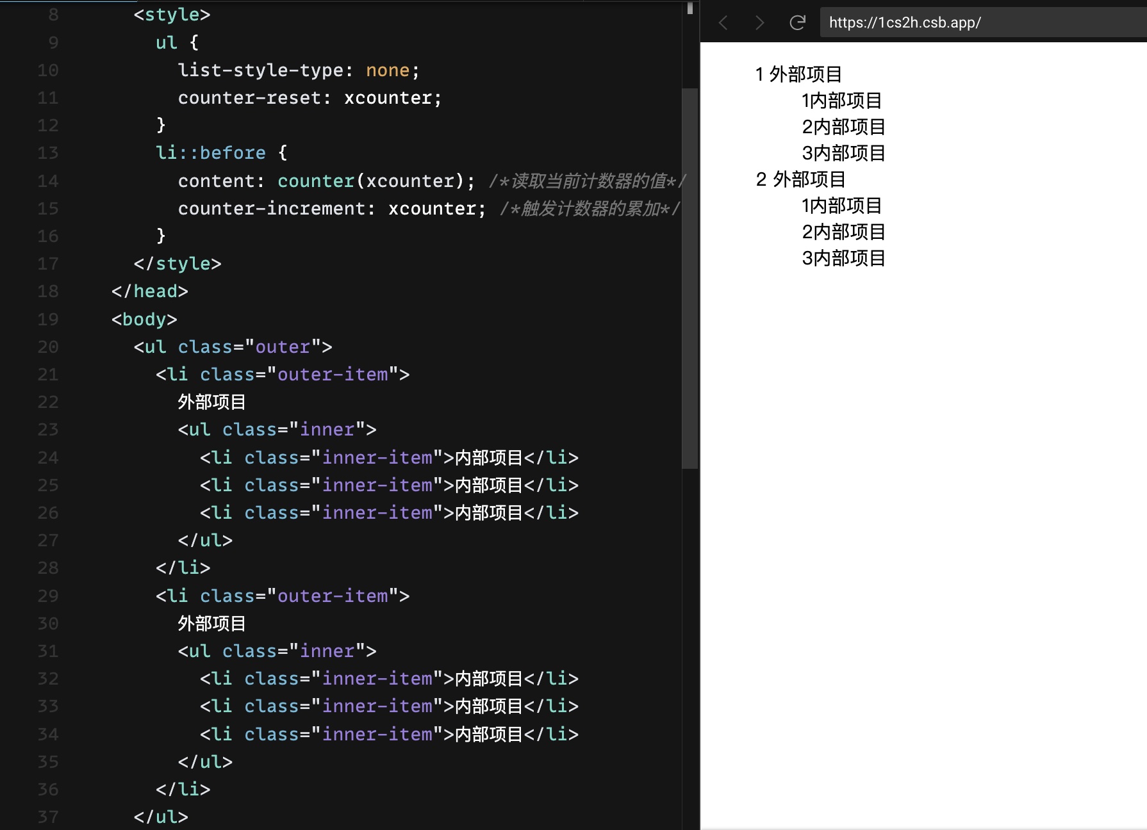Reload the preview with the refresh icon

pyautogui.click(x=797, y=23)
